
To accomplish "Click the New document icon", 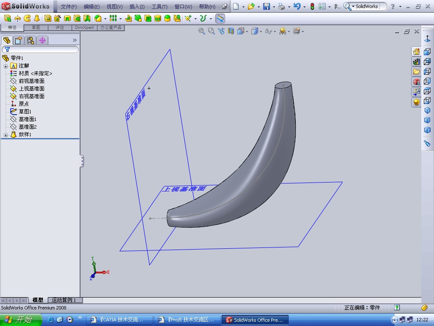I will click(x=236, y=6).
